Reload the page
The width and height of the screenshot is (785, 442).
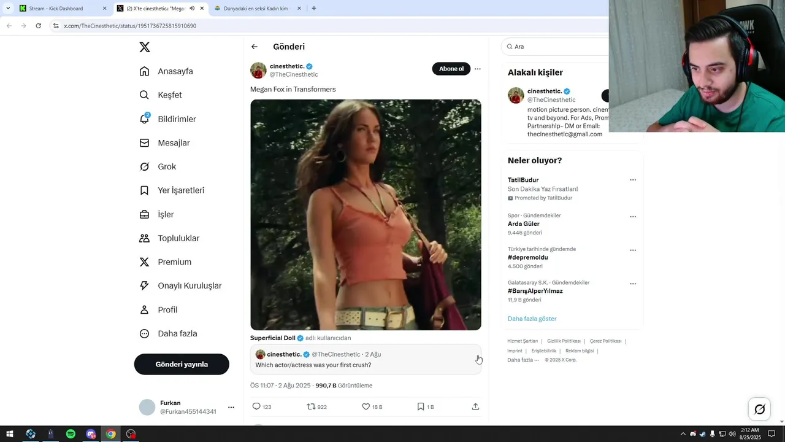point(38,26)
